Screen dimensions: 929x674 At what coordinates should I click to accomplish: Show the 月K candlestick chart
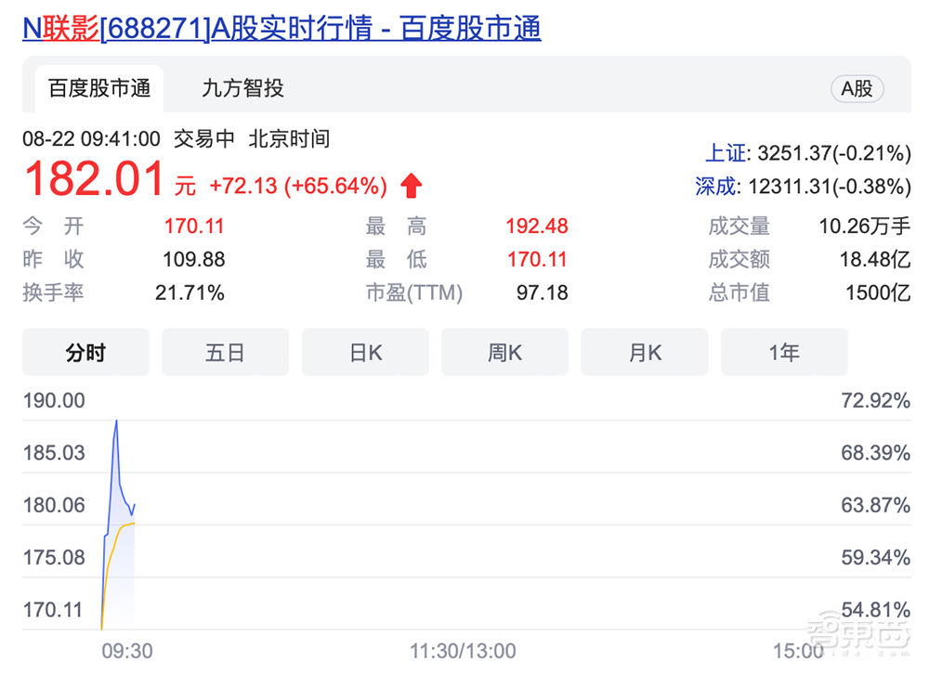[644, 353]
